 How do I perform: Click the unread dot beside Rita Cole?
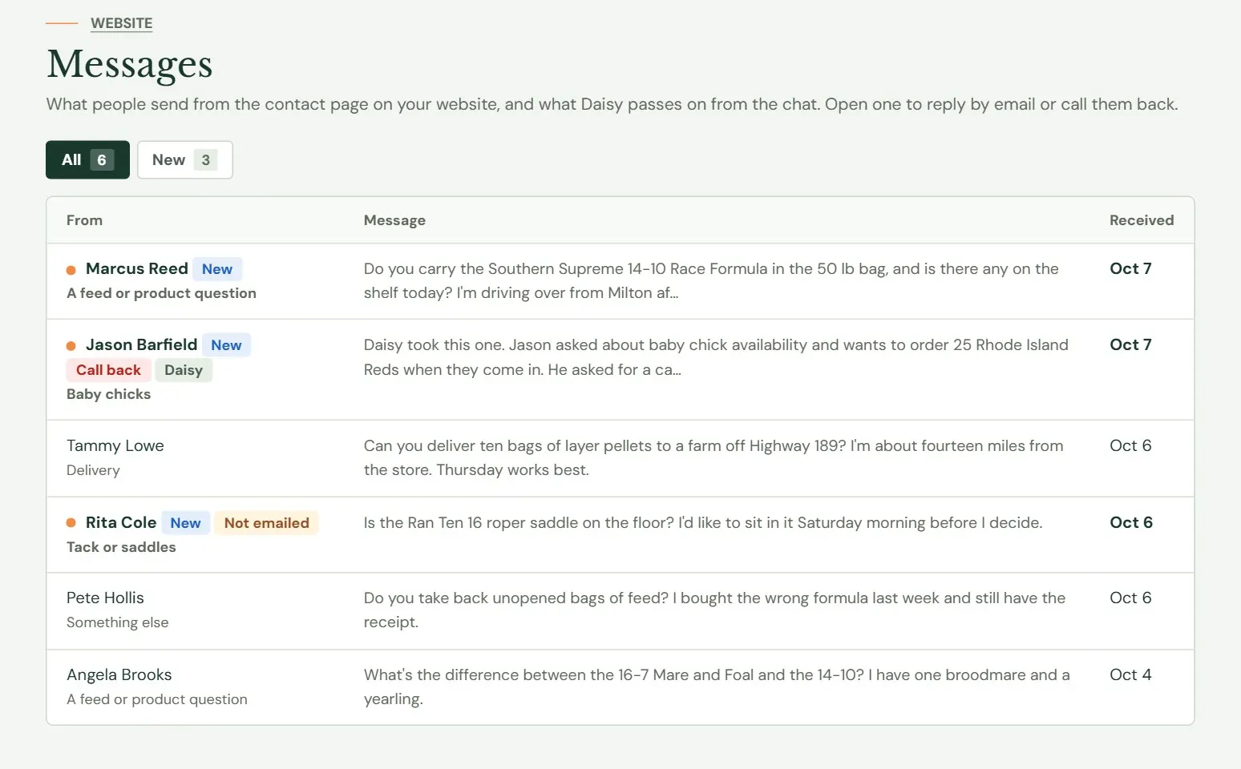pyautogui.click(x=71, y=523)
